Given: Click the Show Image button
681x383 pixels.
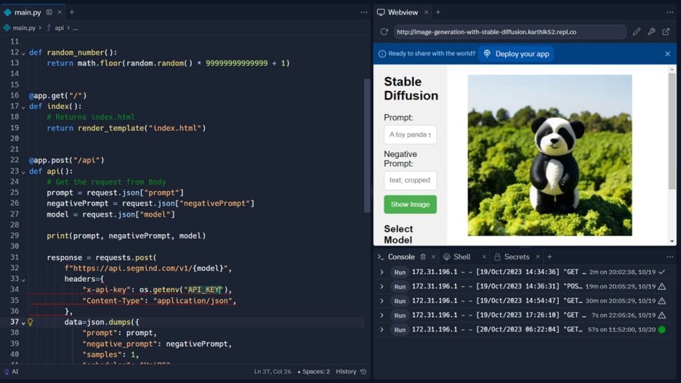Looking at the screenshot, I should point(410,205).
